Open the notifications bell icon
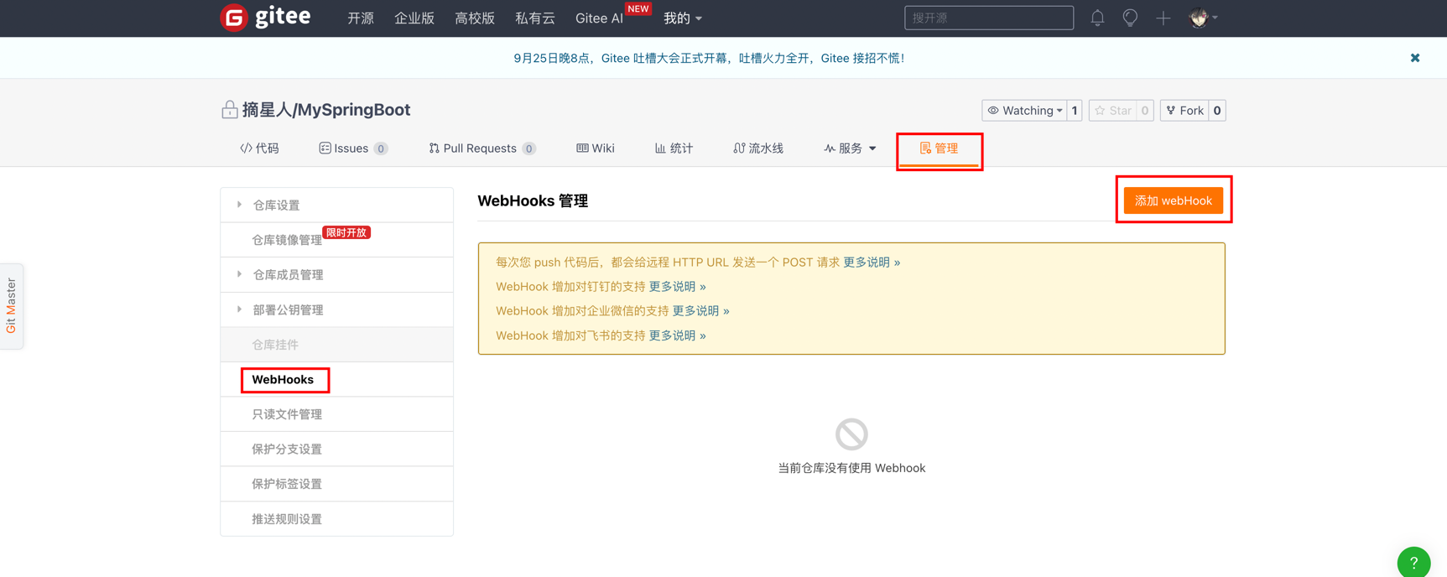This screenshot has width=1447, height=577. [1097, 18]
